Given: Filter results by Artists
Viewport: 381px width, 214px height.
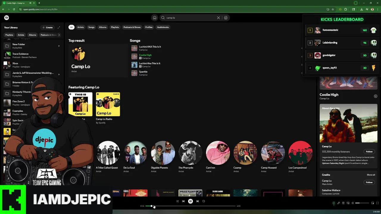Looking at the screenshot, I should click(81, 27).
